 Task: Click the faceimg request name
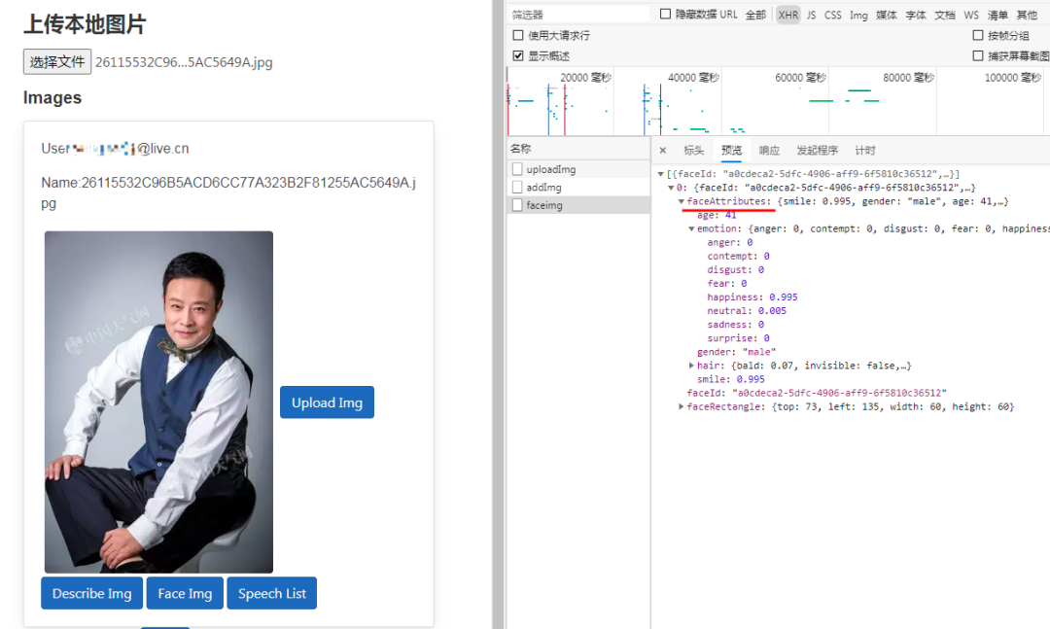pyautogui.click(x=544, y=206)
